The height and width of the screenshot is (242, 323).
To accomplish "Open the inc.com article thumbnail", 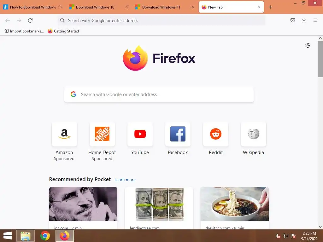I will [83, 204].
